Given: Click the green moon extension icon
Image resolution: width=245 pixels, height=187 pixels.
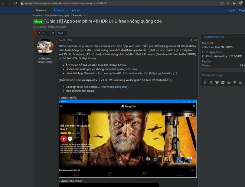Looking at the screenshot, I should pyautogui.click(x=234, y=3).
